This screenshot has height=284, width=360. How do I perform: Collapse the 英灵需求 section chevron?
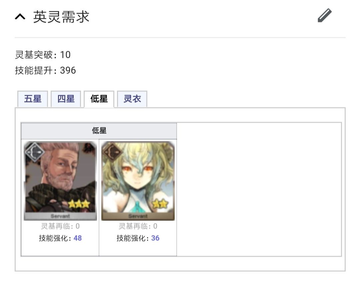pyautogui.click(x=20, y=17)
